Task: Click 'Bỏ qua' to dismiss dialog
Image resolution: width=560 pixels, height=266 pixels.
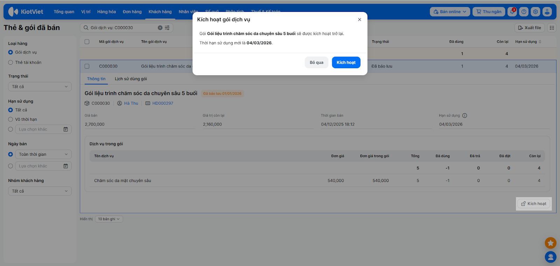Action: [x=316, y=62]
